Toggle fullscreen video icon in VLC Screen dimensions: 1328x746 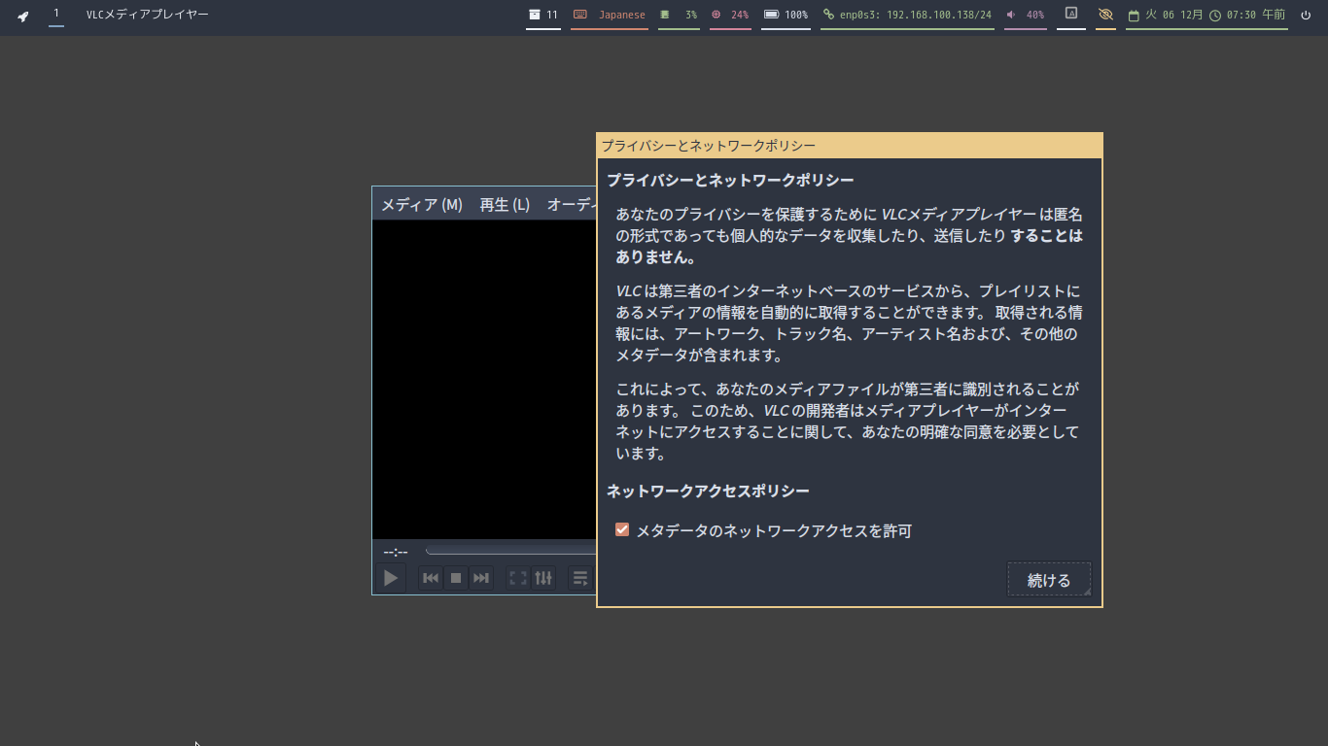click(518, 578)
